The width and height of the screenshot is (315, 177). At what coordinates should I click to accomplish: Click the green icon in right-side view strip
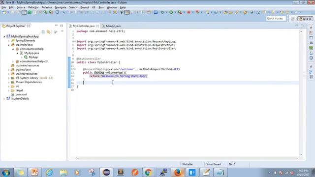(311, 48)
